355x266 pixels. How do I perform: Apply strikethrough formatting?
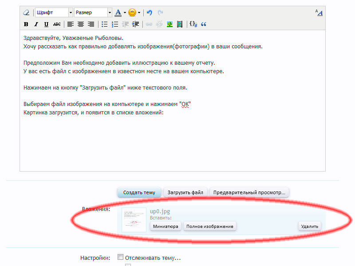point(57,24)
